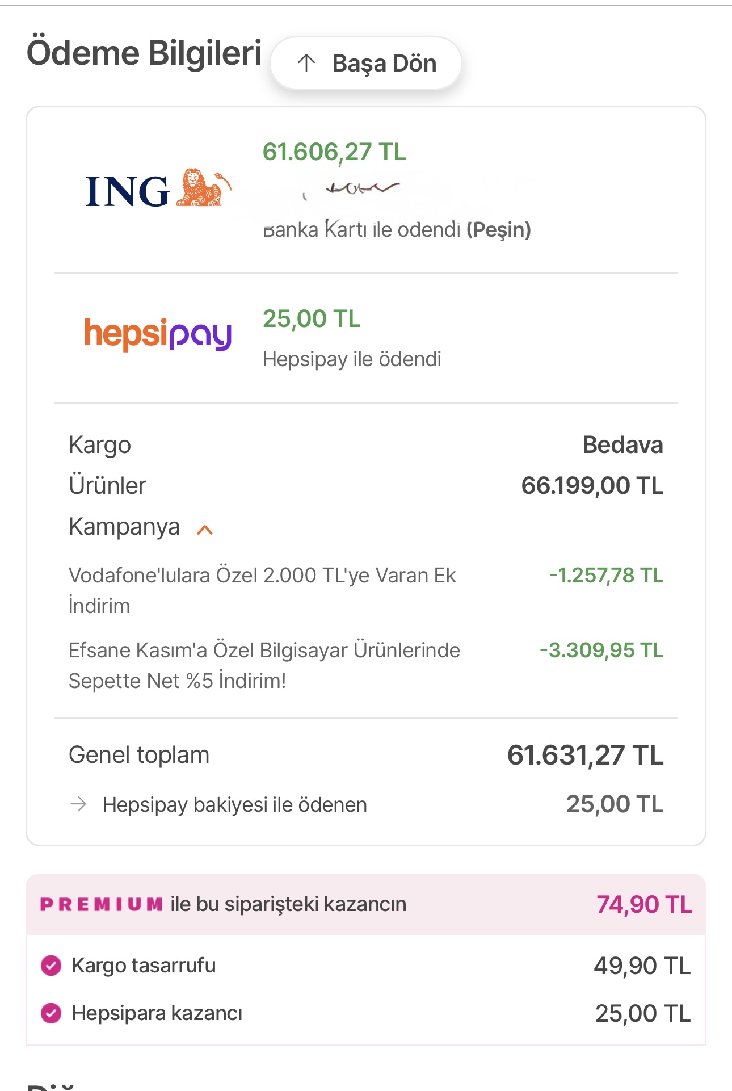Tap the Ürünler total 66.199,00 TL
This screenshot has width=732, height=1091.
coord(592,486)
